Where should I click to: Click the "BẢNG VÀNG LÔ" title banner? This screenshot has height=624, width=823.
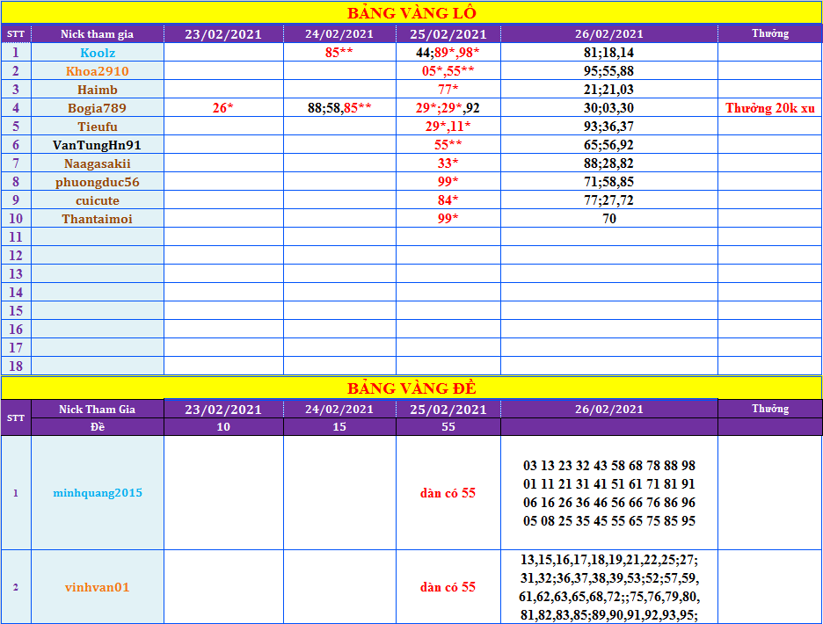(x=411, y=12)
